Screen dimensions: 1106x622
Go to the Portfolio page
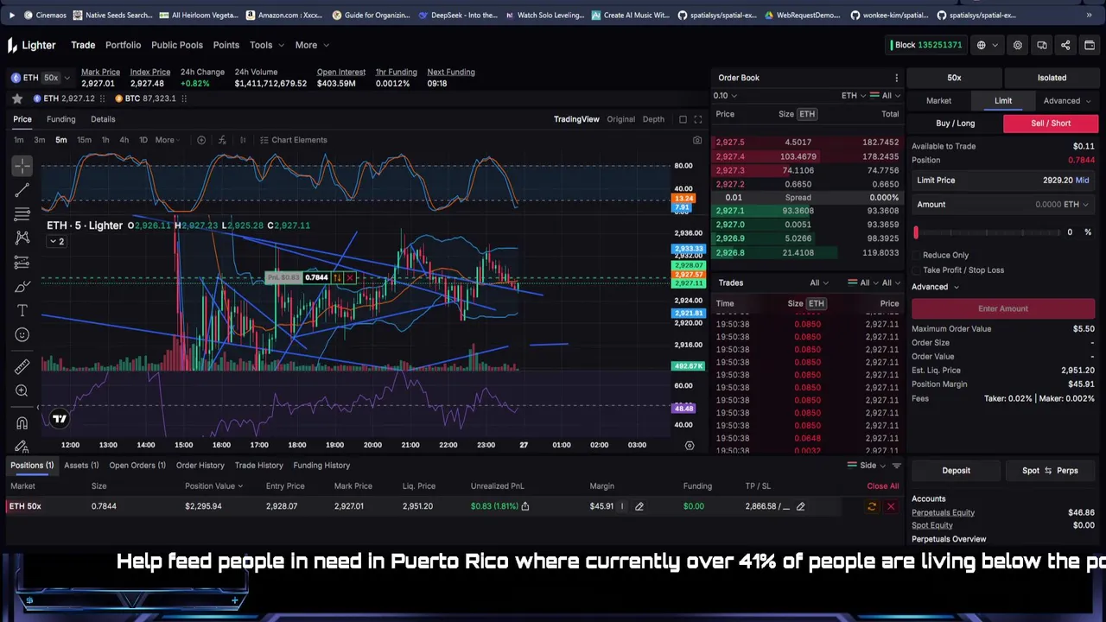[123, 45]
